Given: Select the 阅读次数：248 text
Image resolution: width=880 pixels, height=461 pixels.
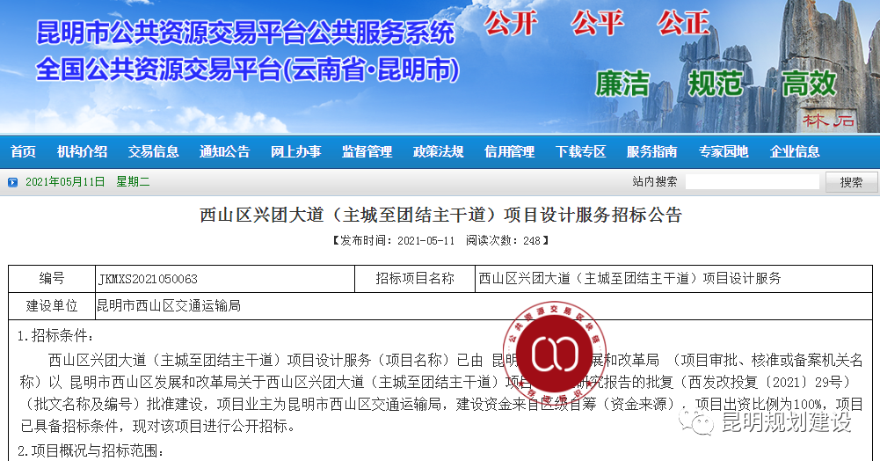Looking at the screenshot, I should [503, 241].
